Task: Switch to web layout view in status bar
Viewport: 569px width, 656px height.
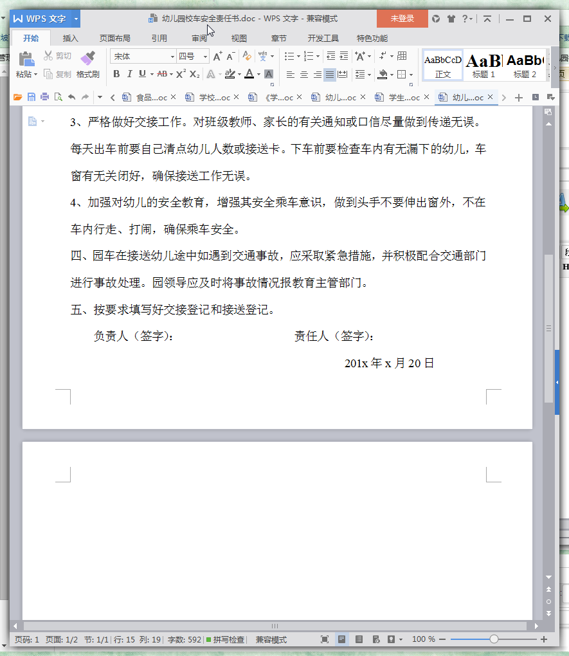Action: (375, 639)
